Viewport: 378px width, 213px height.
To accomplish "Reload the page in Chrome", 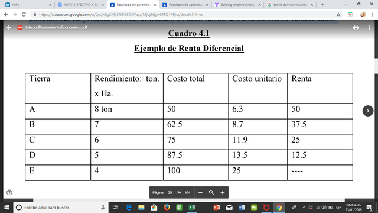I will 24,14.
